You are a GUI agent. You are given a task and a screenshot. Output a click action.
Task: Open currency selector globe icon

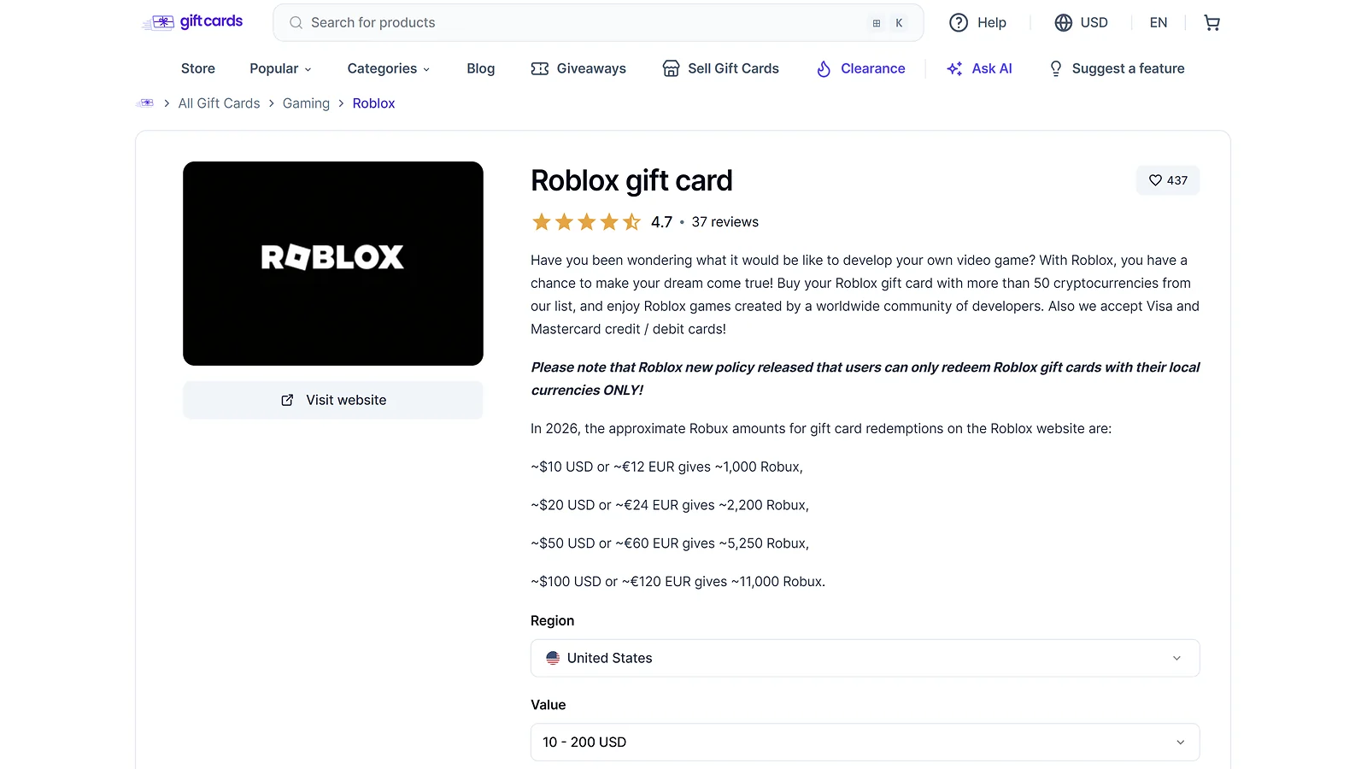click(1063, 23)
